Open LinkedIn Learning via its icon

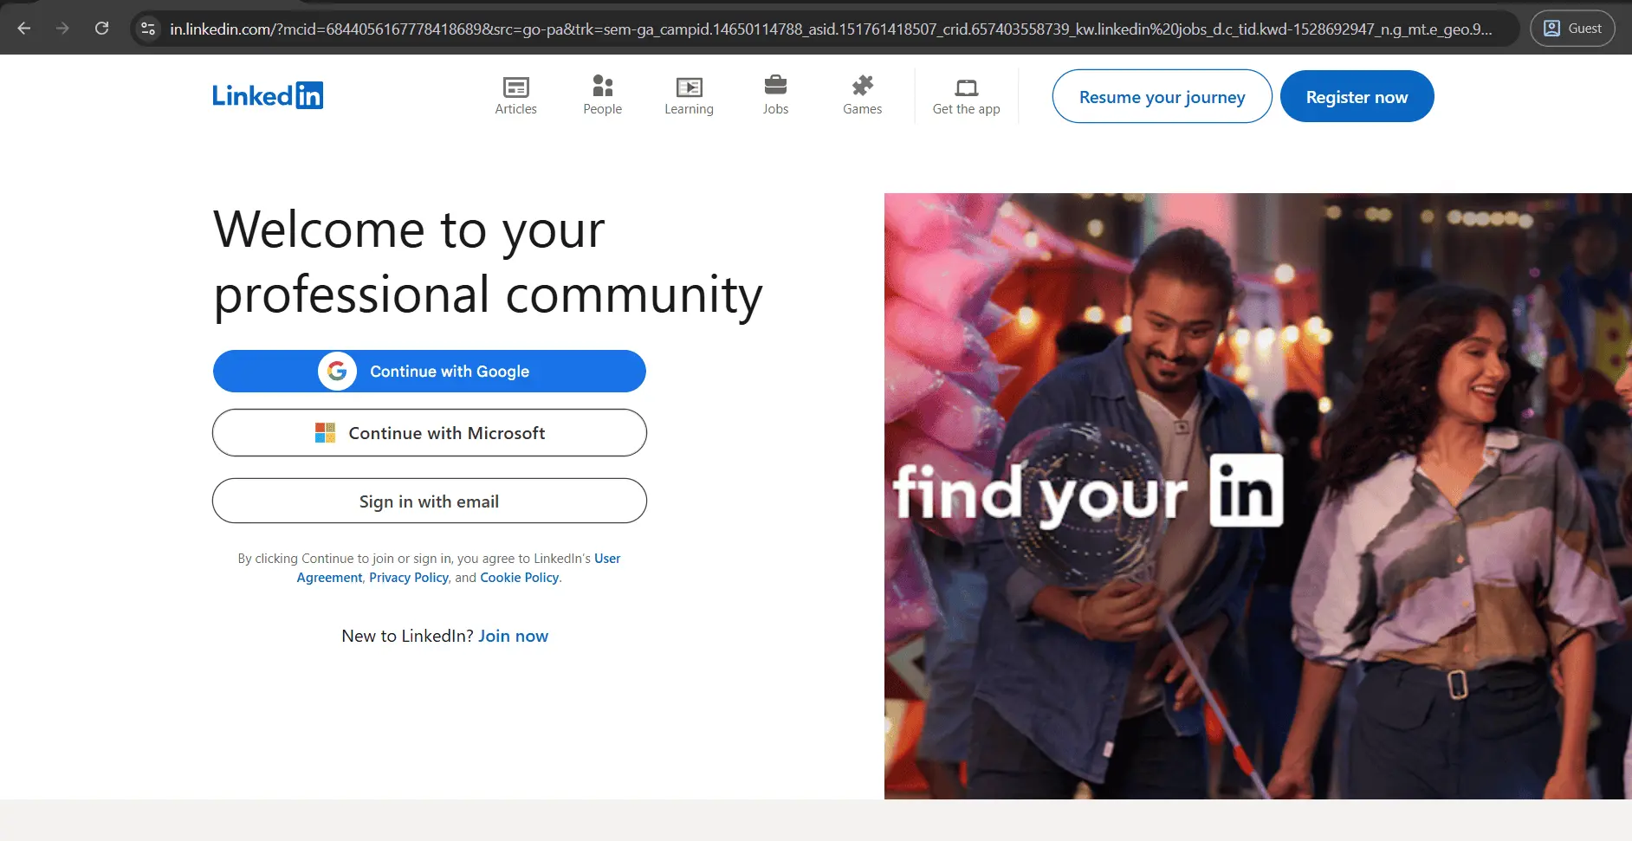(x=689, y=88)
